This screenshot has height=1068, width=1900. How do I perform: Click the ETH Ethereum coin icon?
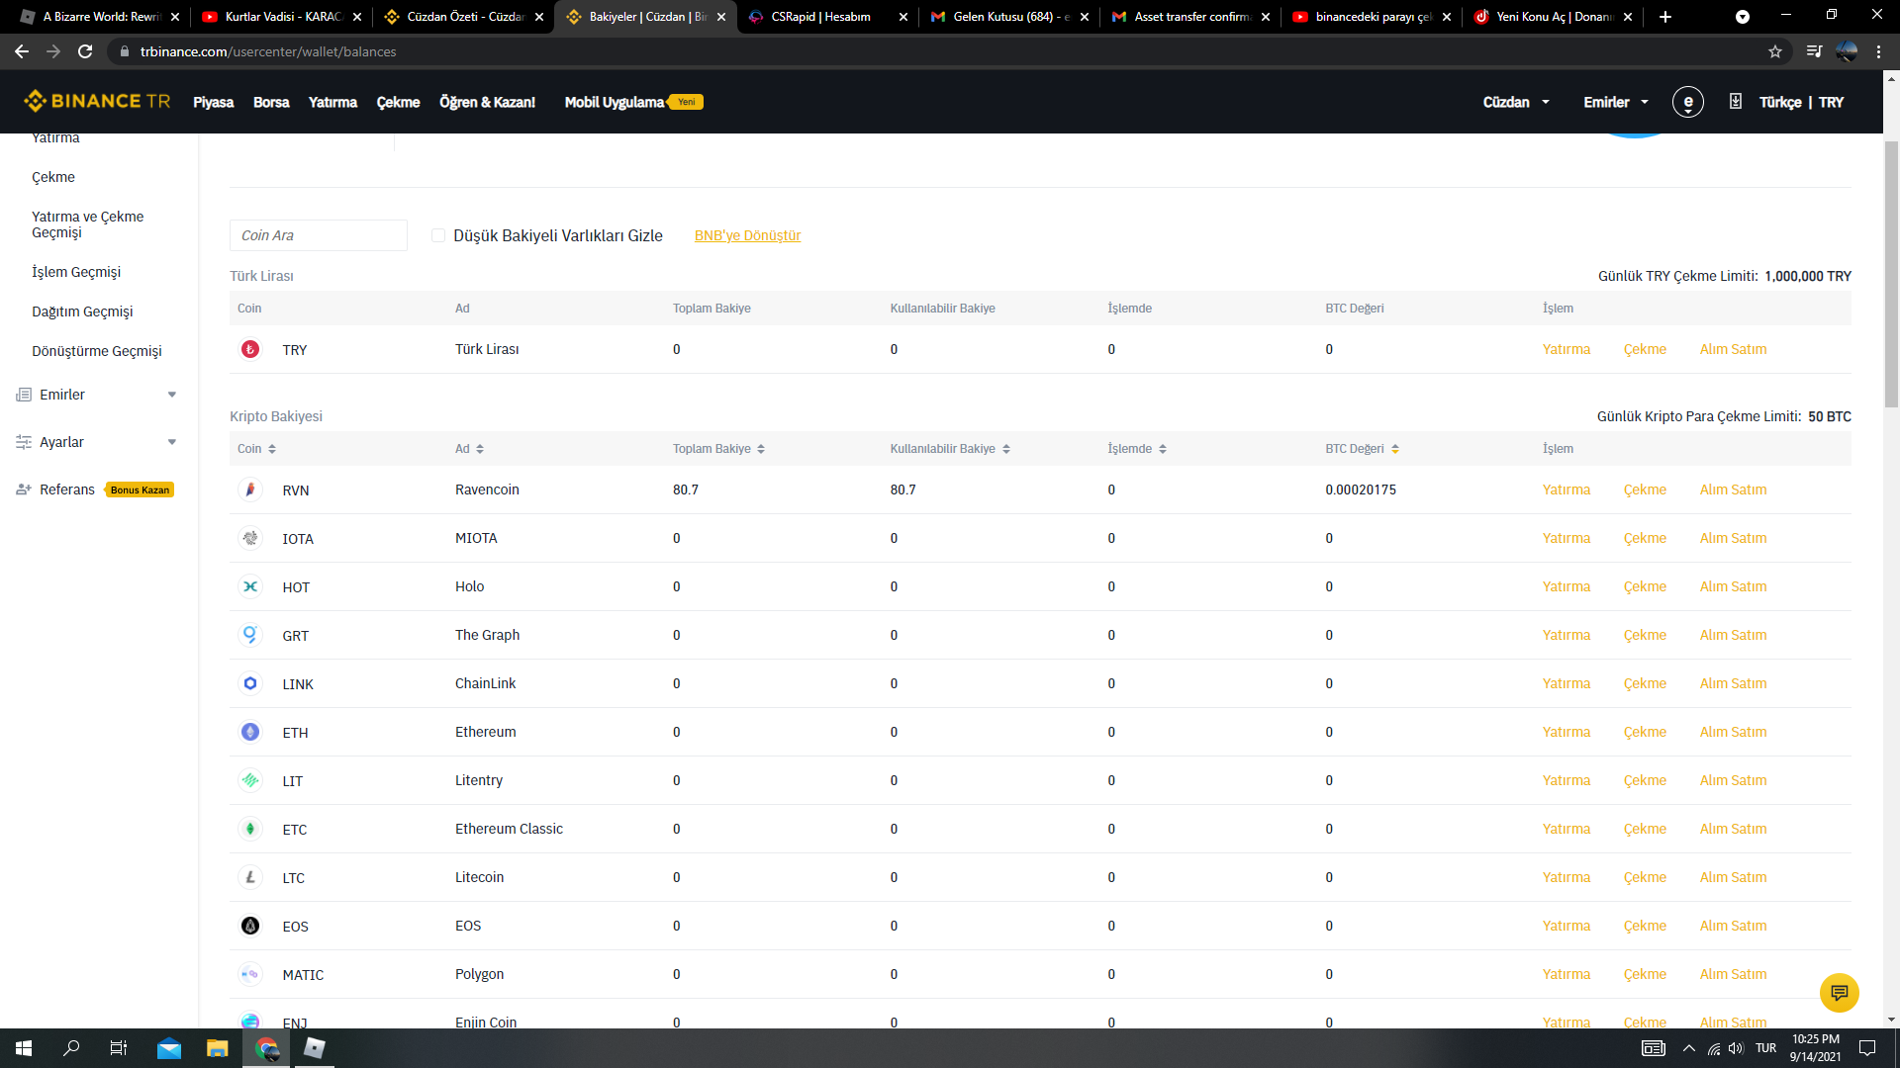coord(250,732)
